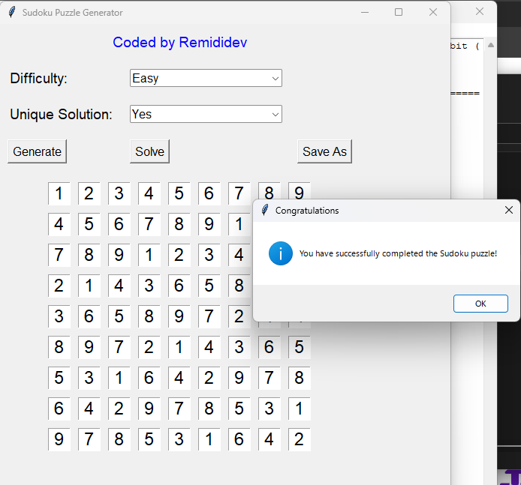Image resolution: width=521 pixels, height=485 pixels.
Task: Click the feather icon in Congratulations title bar
Action: pyautogui.click(x=265, y=211)
